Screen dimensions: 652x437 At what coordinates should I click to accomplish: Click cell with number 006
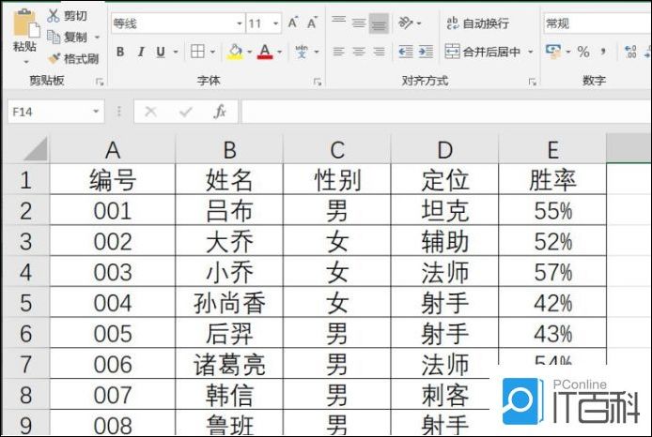click(x=113, y=364)
